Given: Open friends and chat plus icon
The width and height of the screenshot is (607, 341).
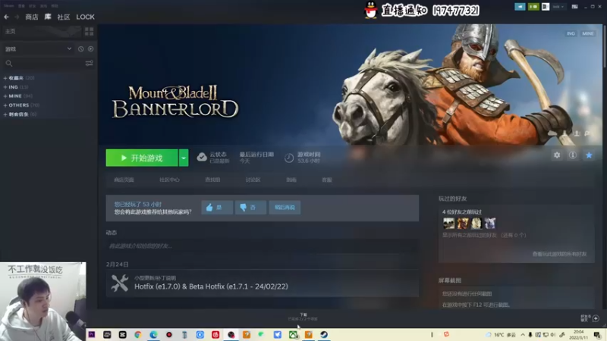Looking at the screenshot, I should click(596, 318).
